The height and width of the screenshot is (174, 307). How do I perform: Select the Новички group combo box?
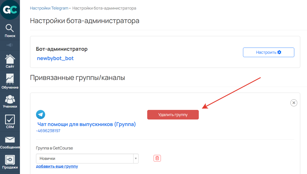[84, 158]
